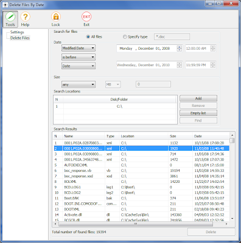This screenshot has height=243, width=241.
Task: Sort results by Location column header
Action: 144,136
